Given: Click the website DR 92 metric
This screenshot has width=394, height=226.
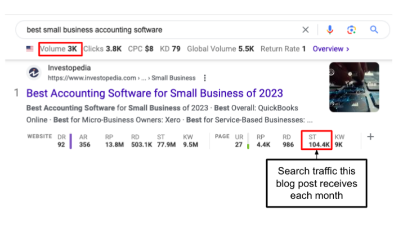Looking at the screenshot, I should pos(61,141).
